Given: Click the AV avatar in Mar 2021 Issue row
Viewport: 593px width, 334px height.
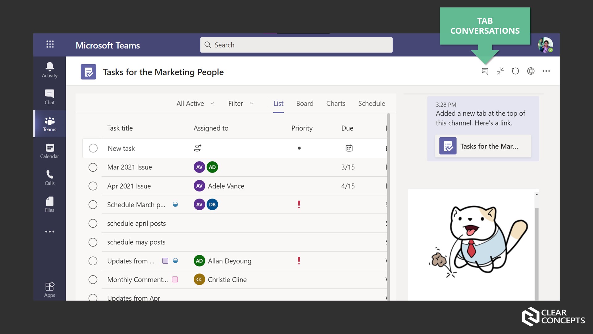Looking at the screenshot, I should point(199,167).
